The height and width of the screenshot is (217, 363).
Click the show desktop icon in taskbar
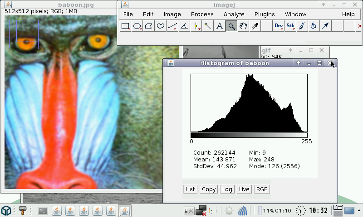click(x=349, y=211)
